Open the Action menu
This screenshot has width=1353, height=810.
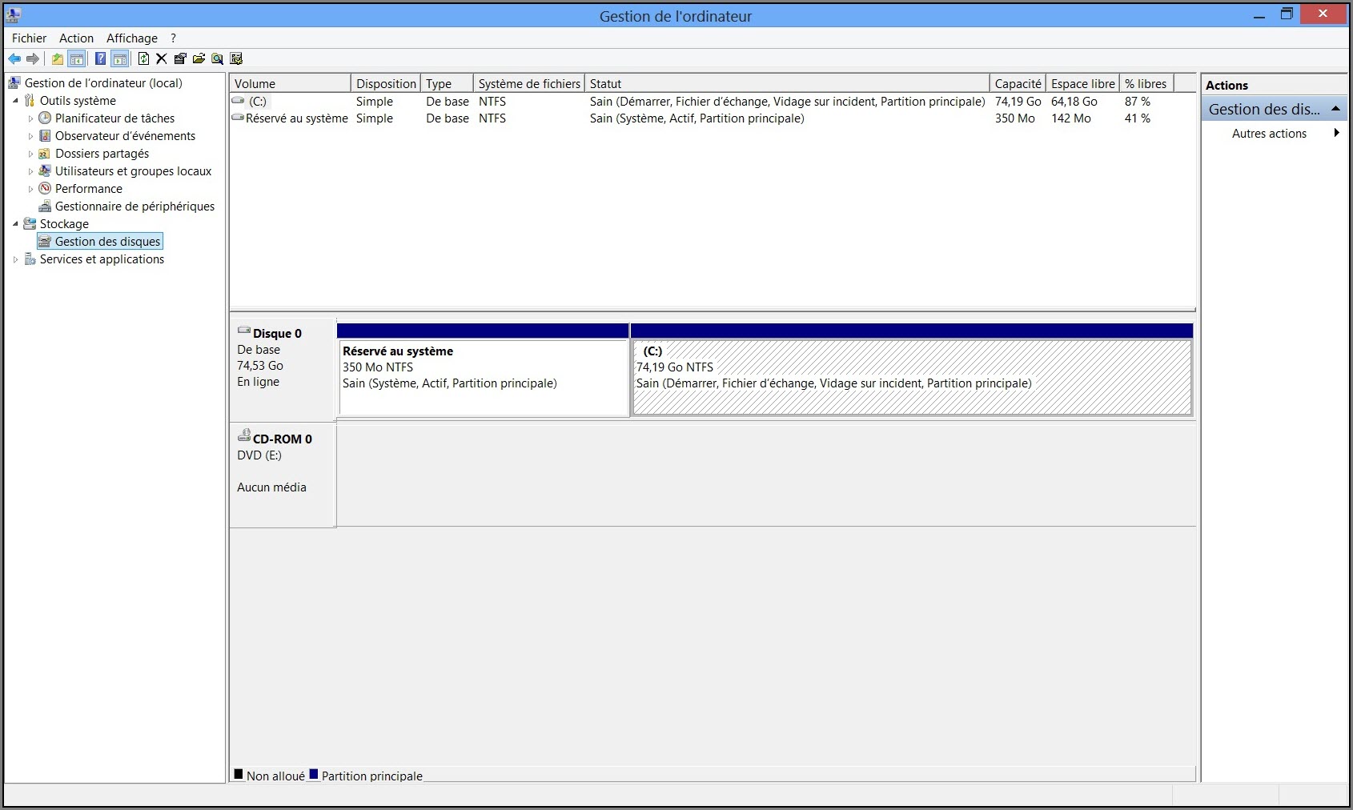(76, 38)
